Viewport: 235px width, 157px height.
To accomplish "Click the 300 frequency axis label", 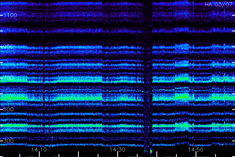I will (8, 141).
